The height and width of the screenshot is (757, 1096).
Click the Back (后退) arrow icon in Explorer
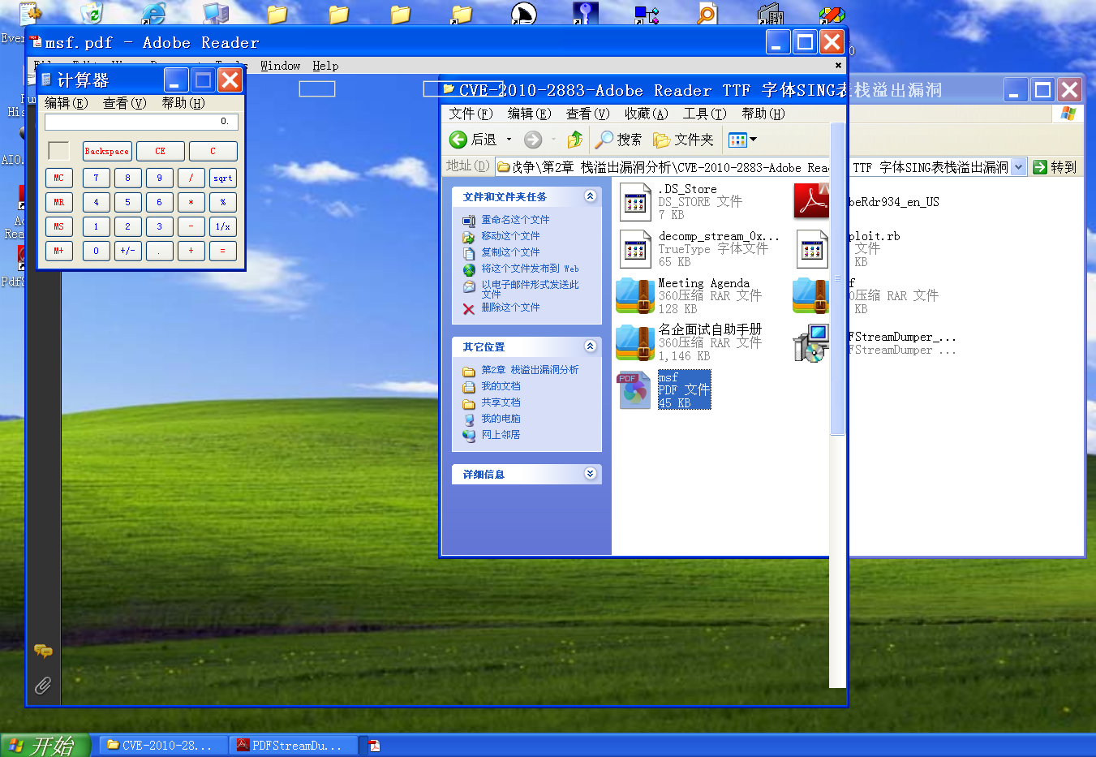pos(458,140)
